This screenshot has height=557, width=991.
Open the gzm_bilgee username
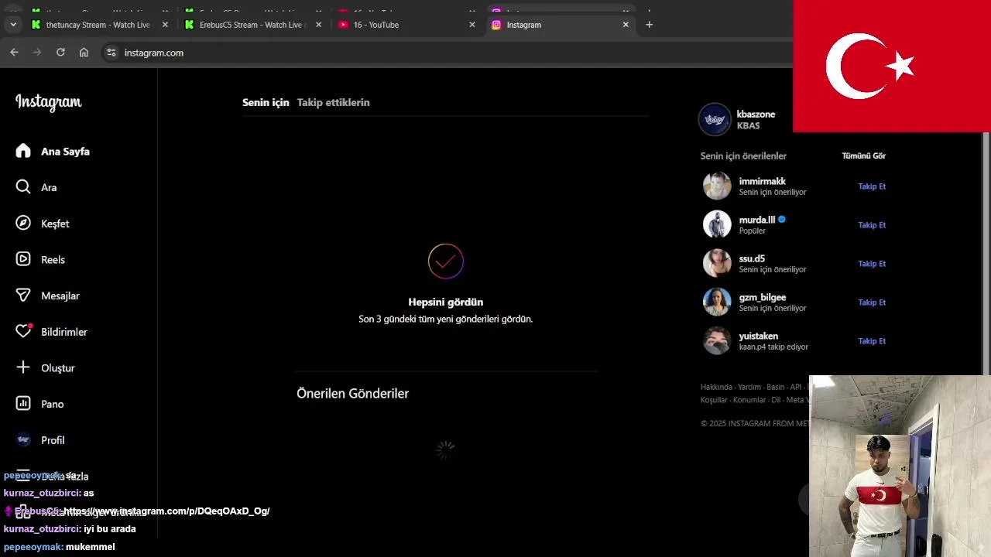coord(763,297)
